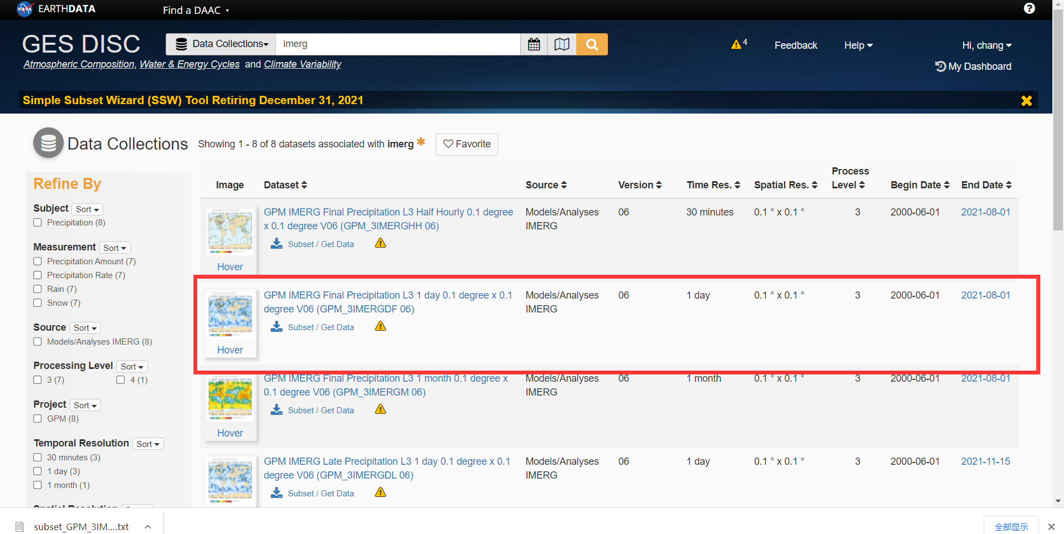Click the Data Collections database icon
Screen dimensions: 1064x534
pyautogui.click(x=48, y=143)
